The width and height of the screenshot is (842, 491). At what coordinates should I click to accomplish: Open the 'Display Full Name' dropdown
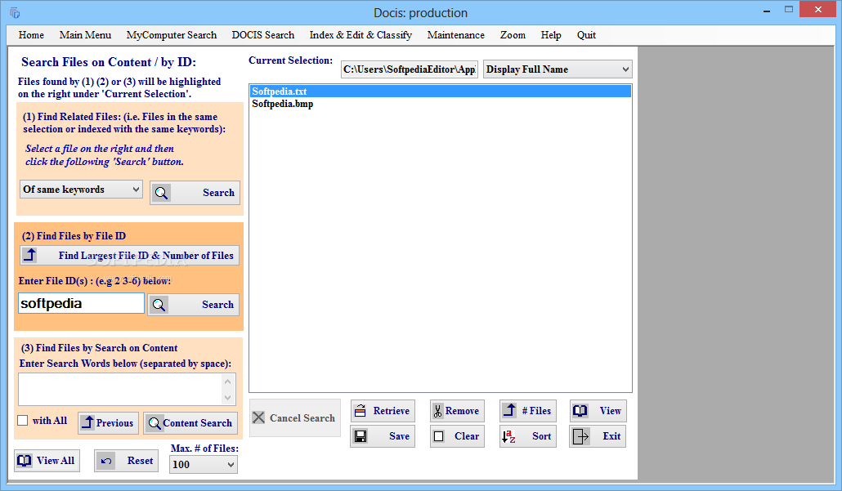pyautogui.click(x=558, y=69)
